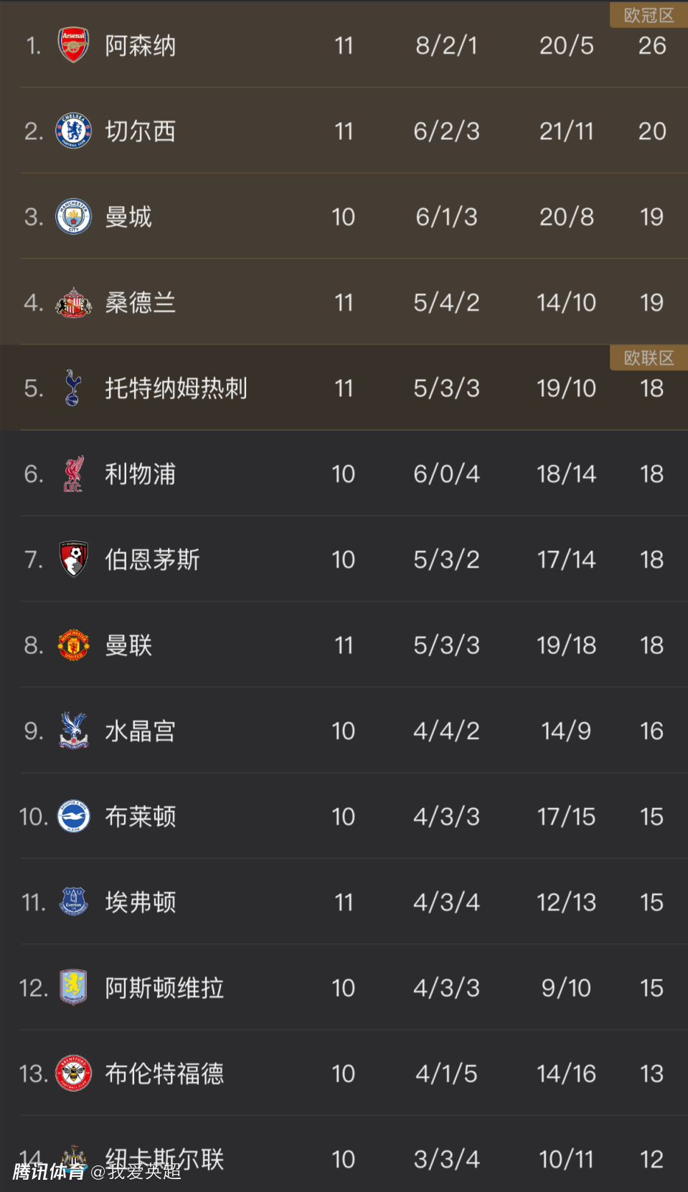The width and height of the screenshot is (688, 1192).
Task: Open team name 阿斯顿维拉
Action: (164, 988)
